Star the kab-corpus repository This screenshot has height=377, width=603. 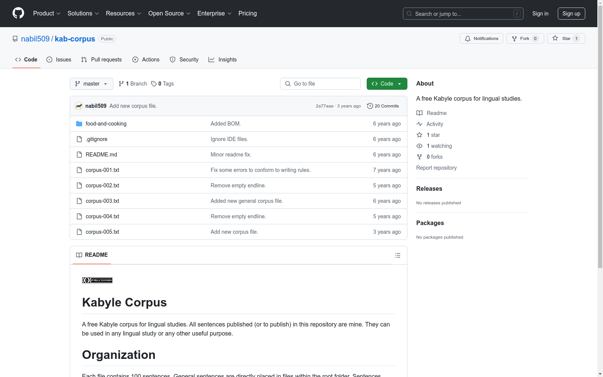click(x=566, y=38)
